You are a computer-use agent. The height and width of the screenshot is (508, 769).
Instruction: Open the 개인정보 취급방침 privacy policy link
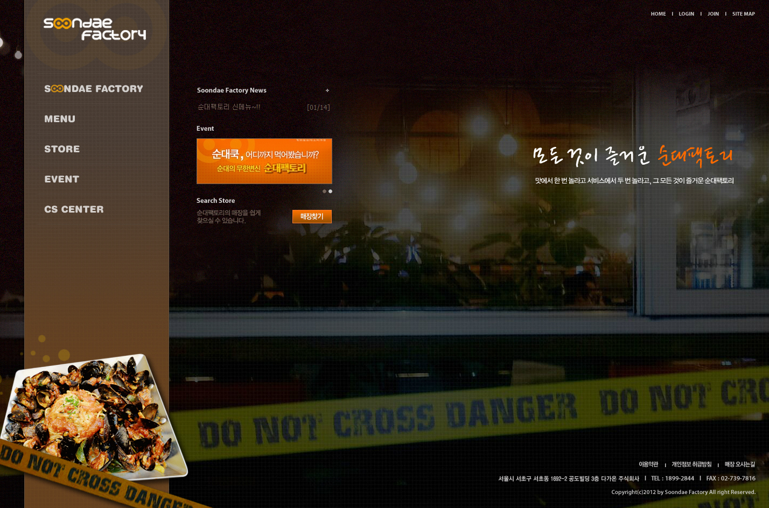click(x=691, y=464)
